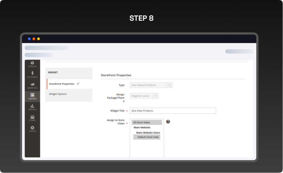Select All Store Views option

(x=147, y=122)
